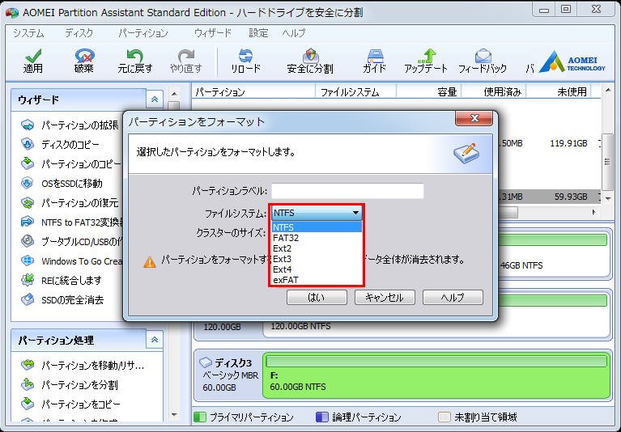Click the AOMEI Technology logo
The width and height of the screenshot is (621, 432).
click(572, 61)
